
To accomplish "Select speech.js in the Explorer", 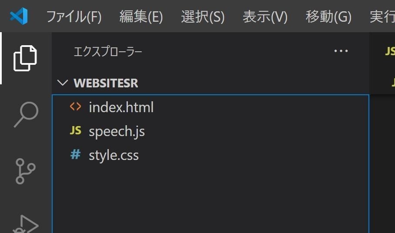I will tap(117, 131).
